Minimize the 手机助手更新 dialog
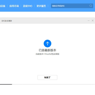The height and width of the screenshot is (95, 95). point(89,21)
